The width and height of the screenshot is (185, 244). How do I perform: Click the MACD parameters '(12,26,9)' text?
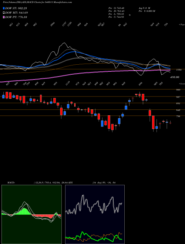tap(39, 183)
